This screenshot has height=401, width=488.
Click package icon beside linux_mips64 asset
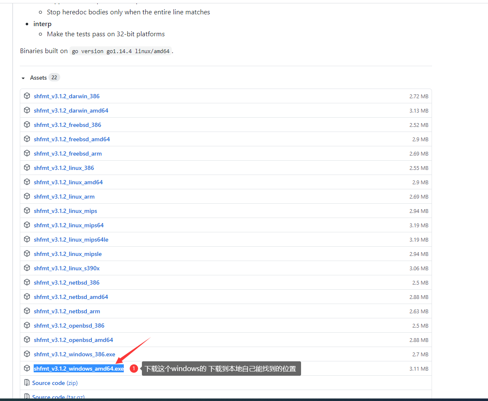(x=27, y=225)
